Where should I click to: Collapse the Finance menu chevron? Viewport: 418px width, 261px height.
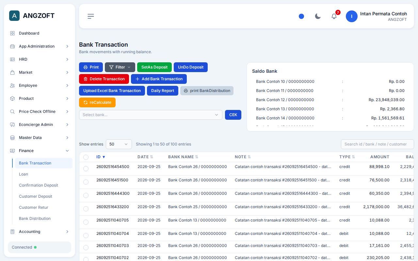tap(67, 151)
